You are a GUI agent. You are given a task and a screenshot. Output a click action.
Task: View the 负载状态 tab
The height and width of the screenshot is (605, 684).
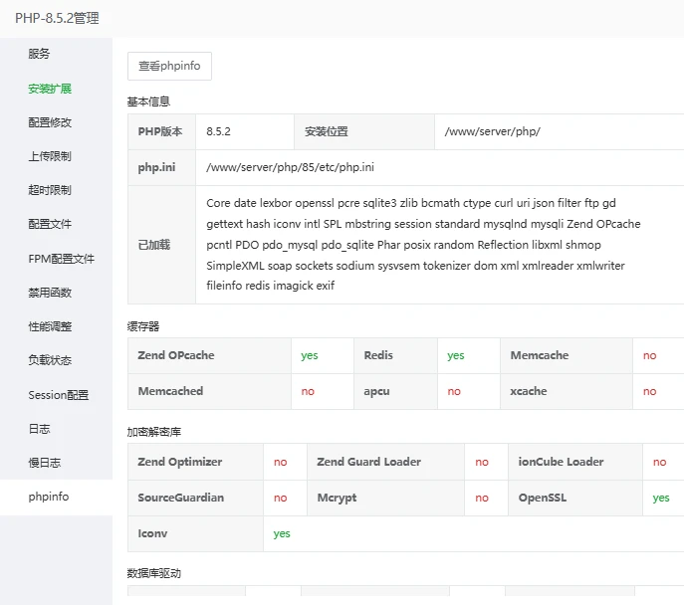[x=50, y=360]
